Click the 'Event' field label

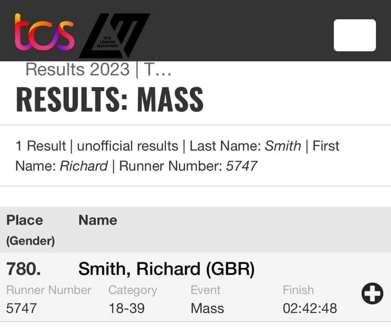[x=205, y=290]
